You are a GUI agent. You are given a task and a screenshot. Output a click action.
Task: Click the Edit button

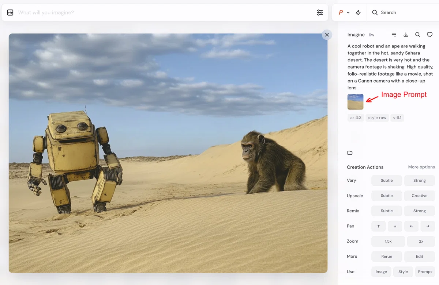(x=420, y=257)
